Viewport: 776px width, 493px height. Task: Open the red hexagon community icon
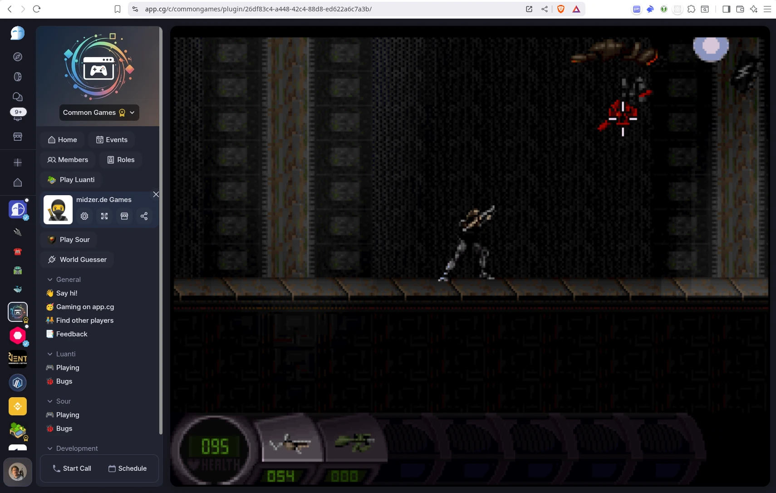(18, 335)
